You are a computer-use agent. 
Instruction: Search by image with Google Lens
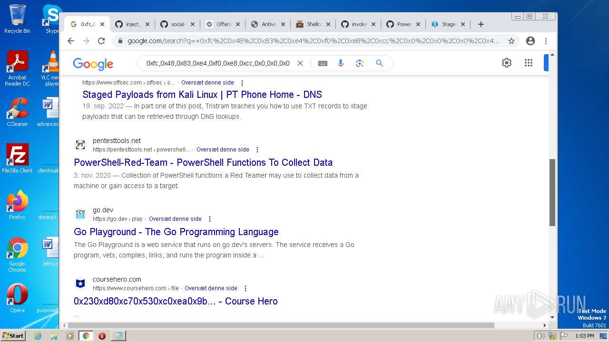(360, 63)
